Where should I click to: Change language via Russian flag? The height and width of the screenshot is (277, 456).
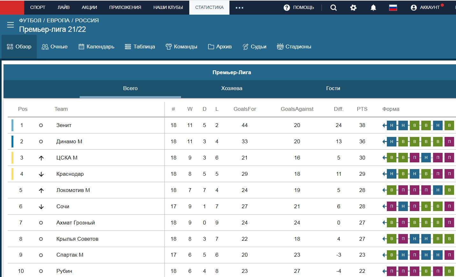(393, 7)
